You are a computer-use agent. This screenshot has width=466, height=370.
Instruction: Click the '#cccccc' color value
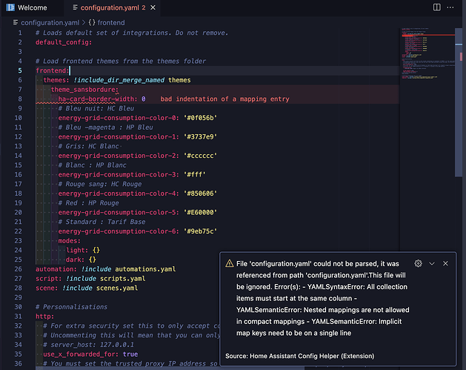point(200,156)
